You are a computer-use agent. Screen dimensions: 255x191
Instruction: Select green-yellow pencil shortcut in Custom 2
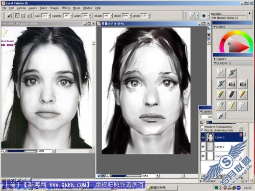(x=221, y=95)
